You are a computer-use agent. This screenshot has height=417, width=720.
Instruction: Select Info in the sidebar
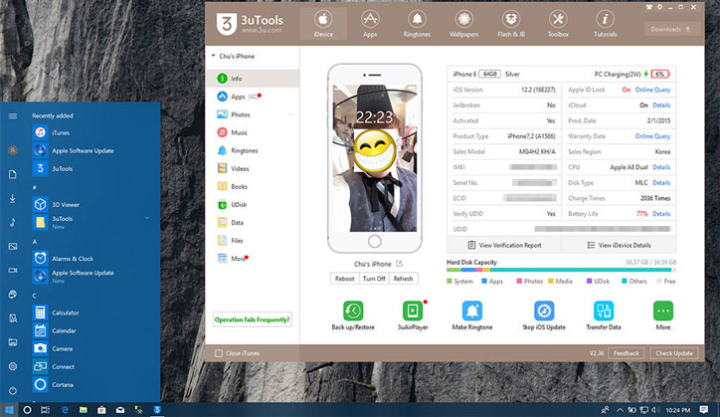[253, 79]
